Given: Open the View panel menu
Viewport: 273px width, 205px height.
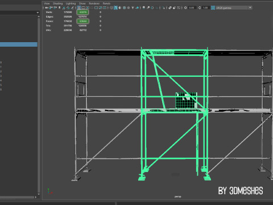Looking at the screenshot, I should 47,3.
